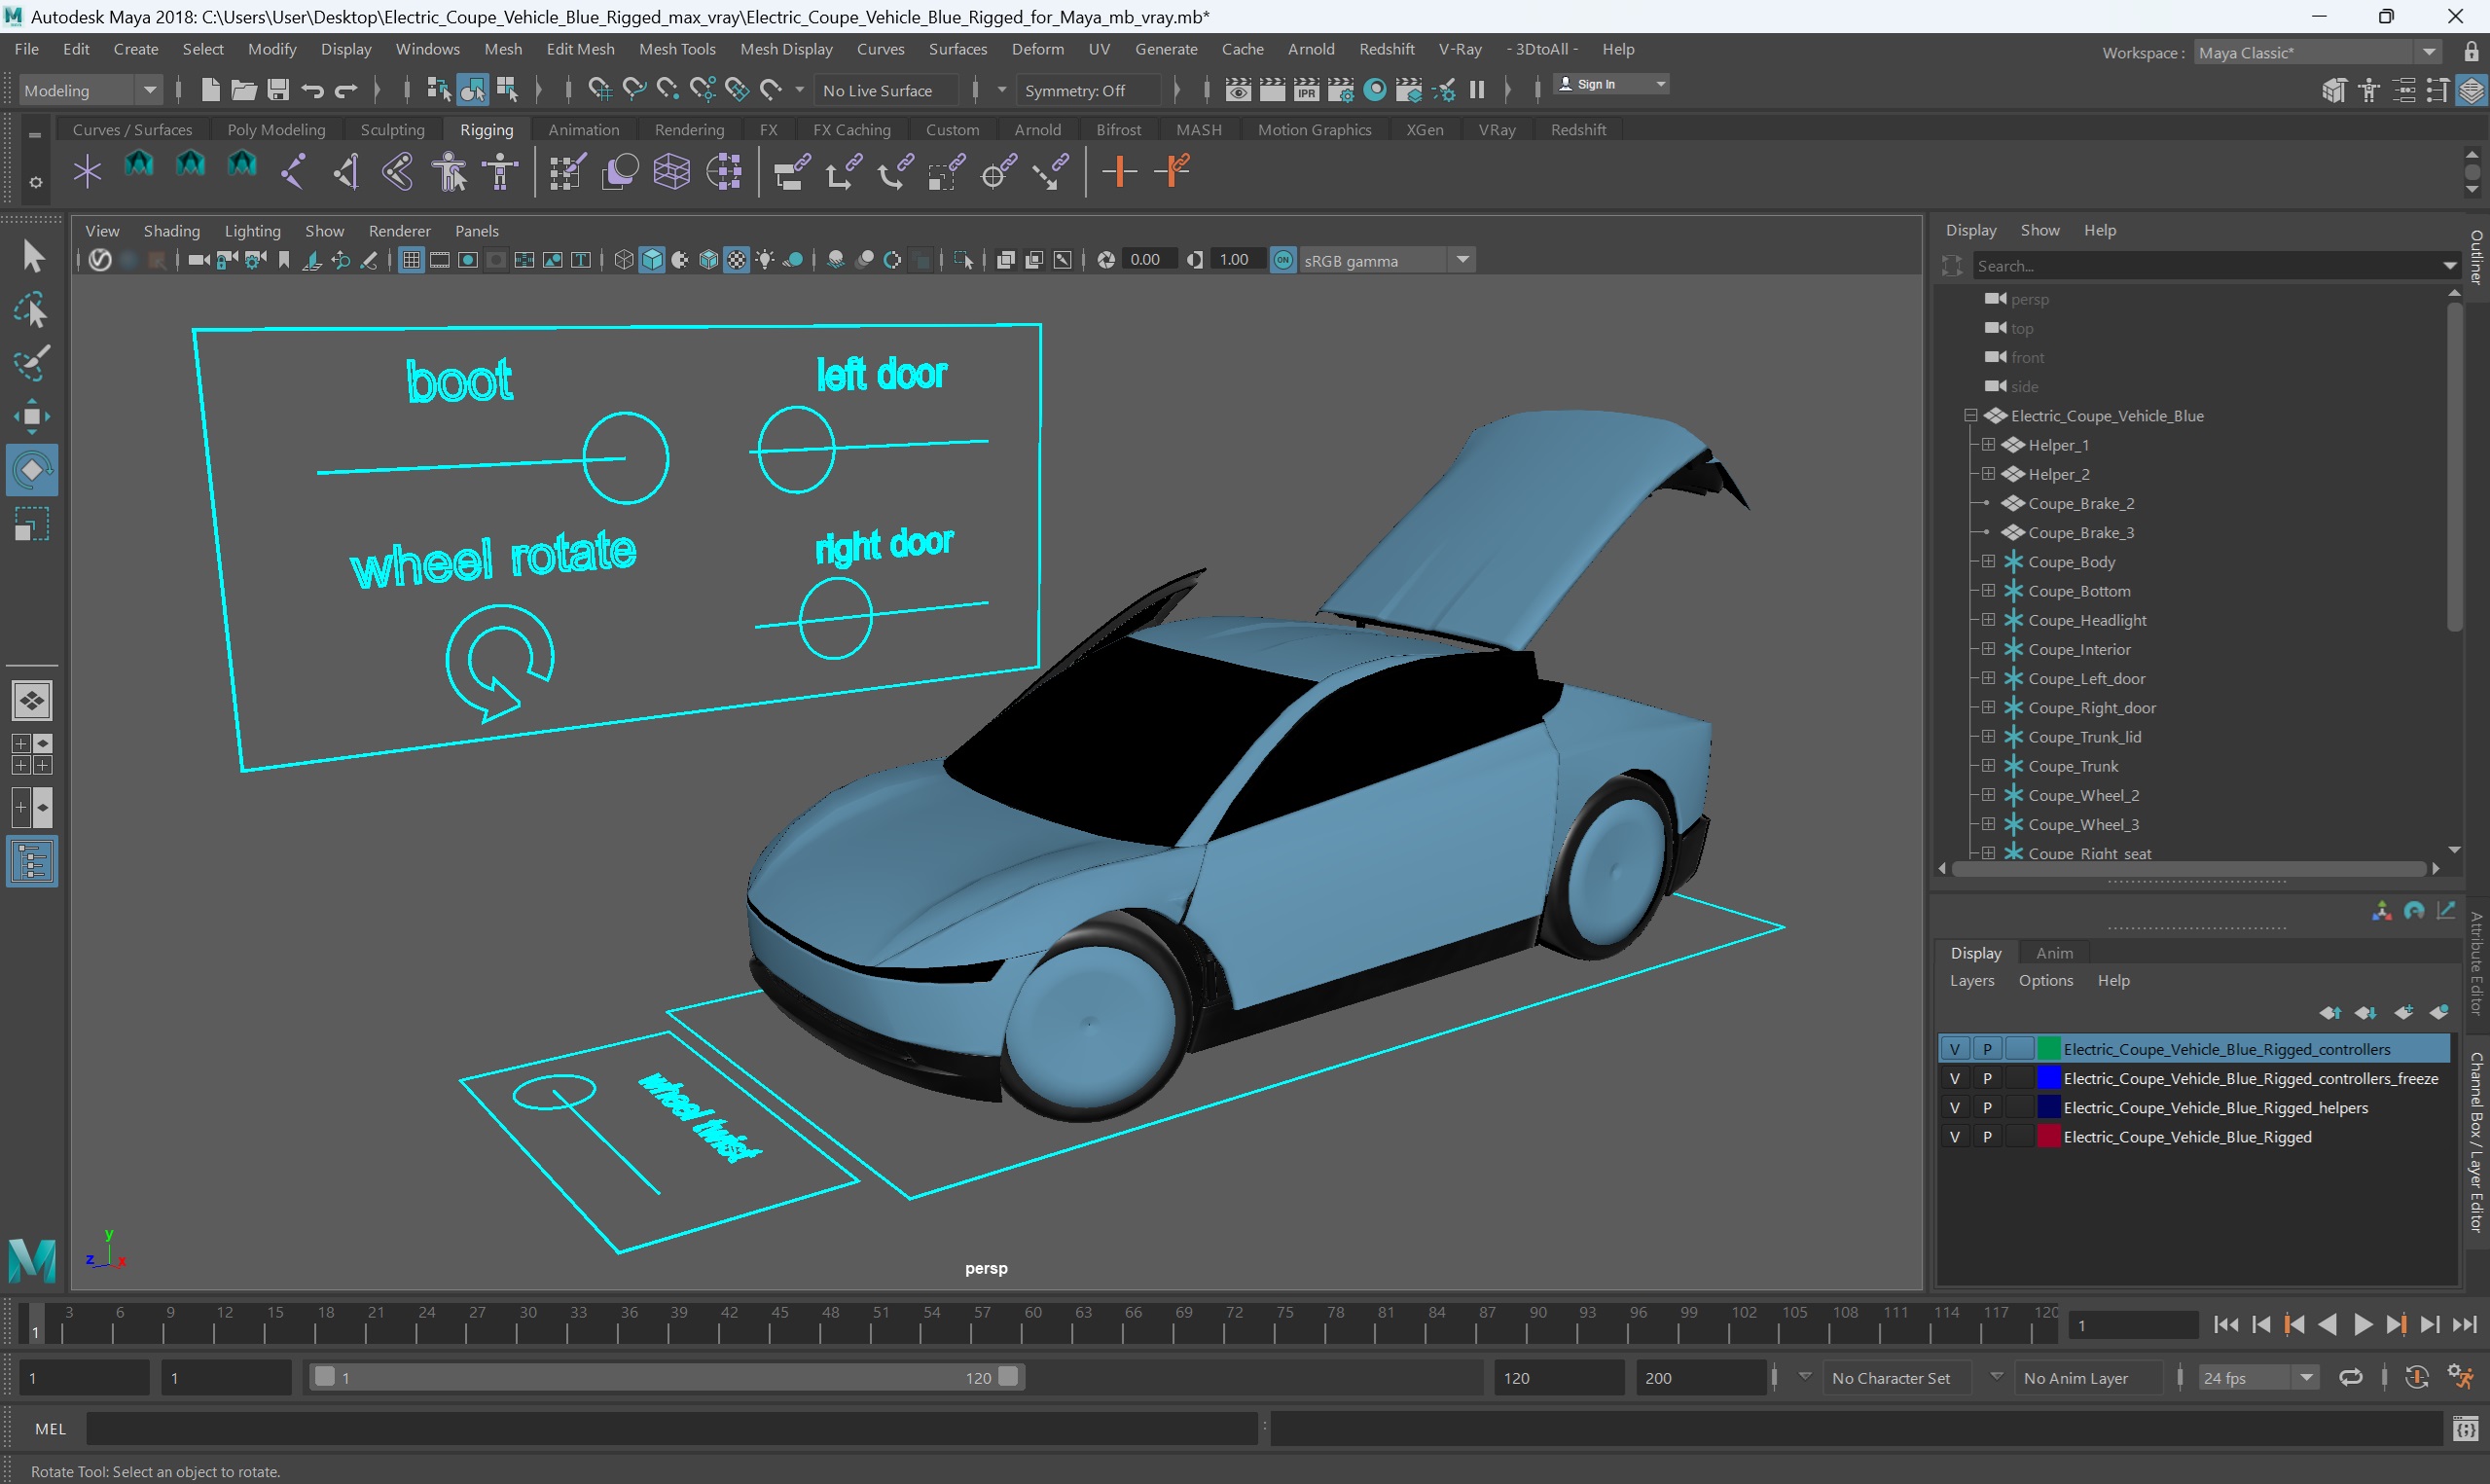
Task: Toggle visibility of Electric_Coupe_Vehicle_Blue_Rigged layer
Action: pos(1955,1136)
